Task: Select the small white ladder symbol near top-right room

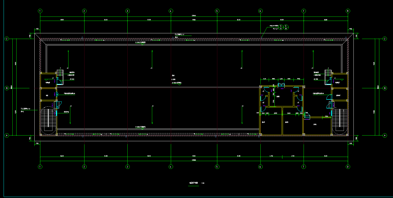Action: pos(328,73)
